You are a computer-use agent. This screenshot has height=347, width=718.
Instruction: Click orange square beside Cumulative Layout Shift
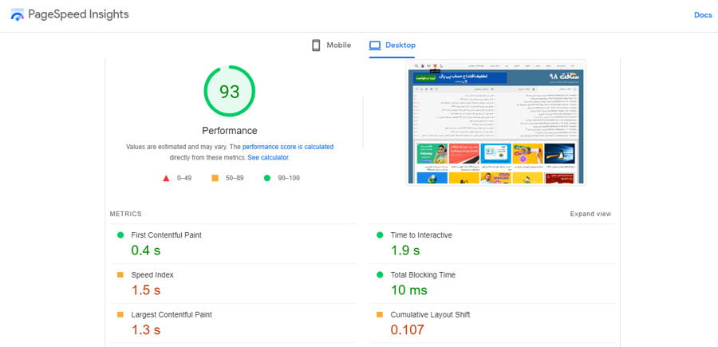point(380,314)
